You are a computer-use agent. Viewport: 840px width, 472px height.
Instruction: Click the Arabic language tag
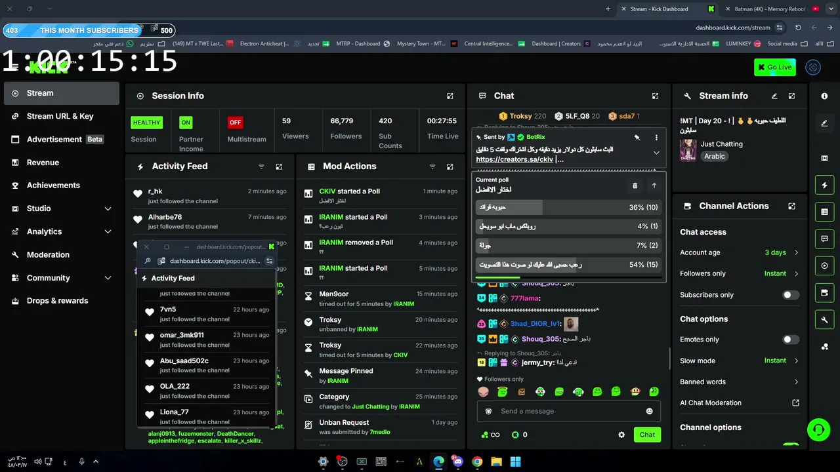715,157
